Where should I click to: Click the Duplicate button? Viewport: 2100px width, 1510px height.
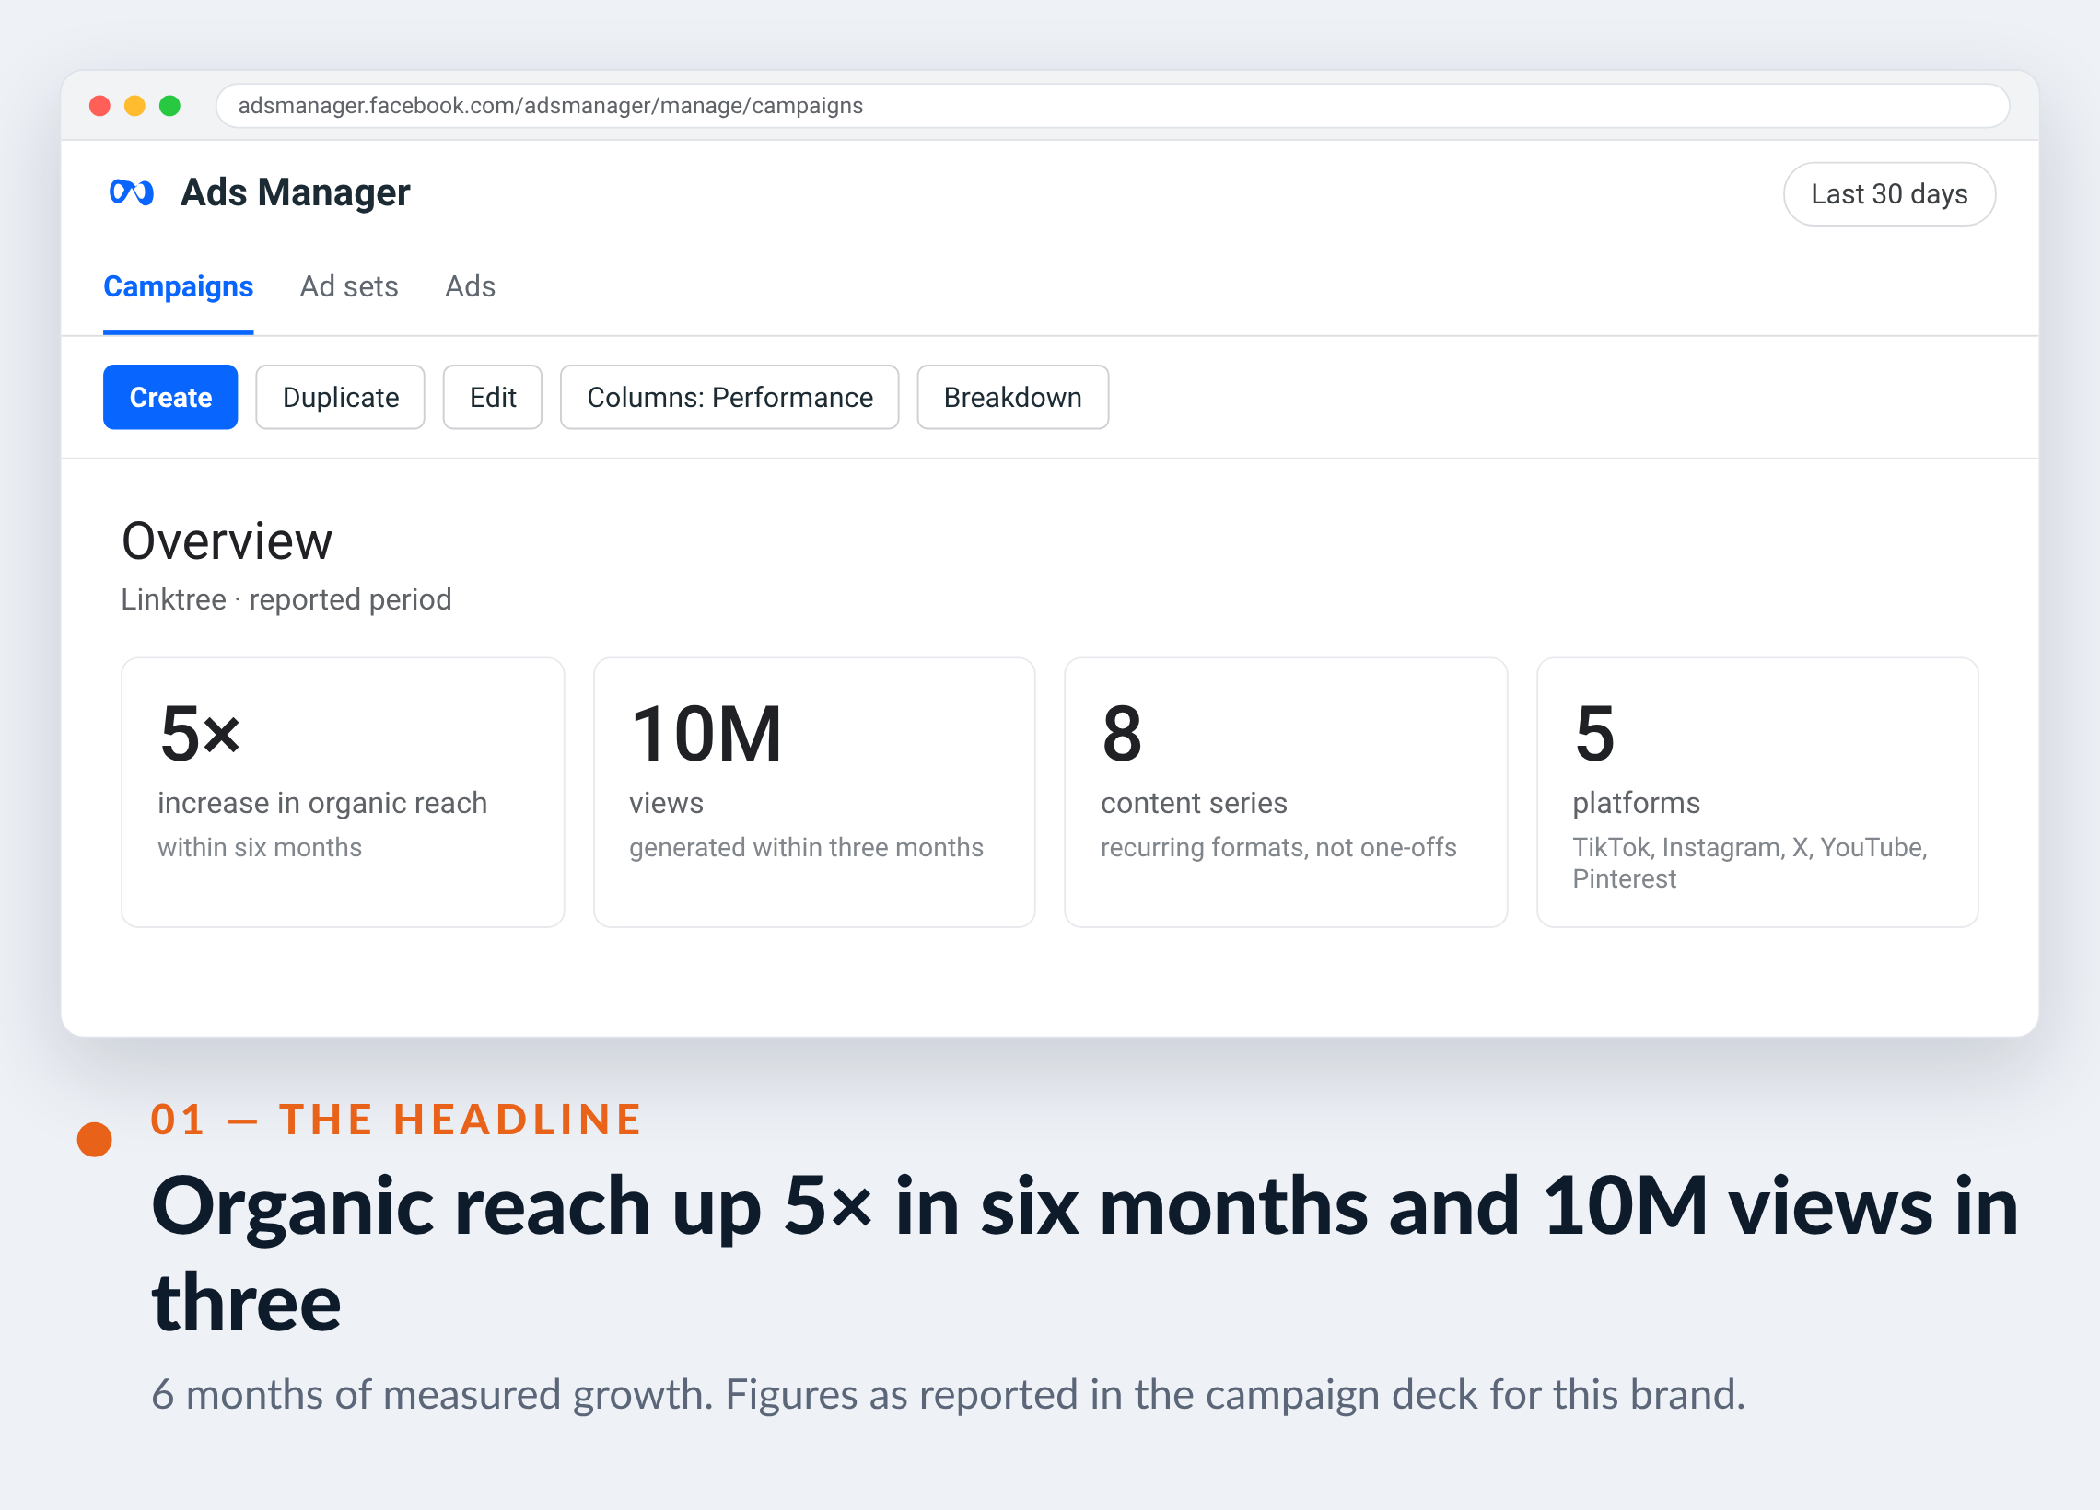pos(341,397)
